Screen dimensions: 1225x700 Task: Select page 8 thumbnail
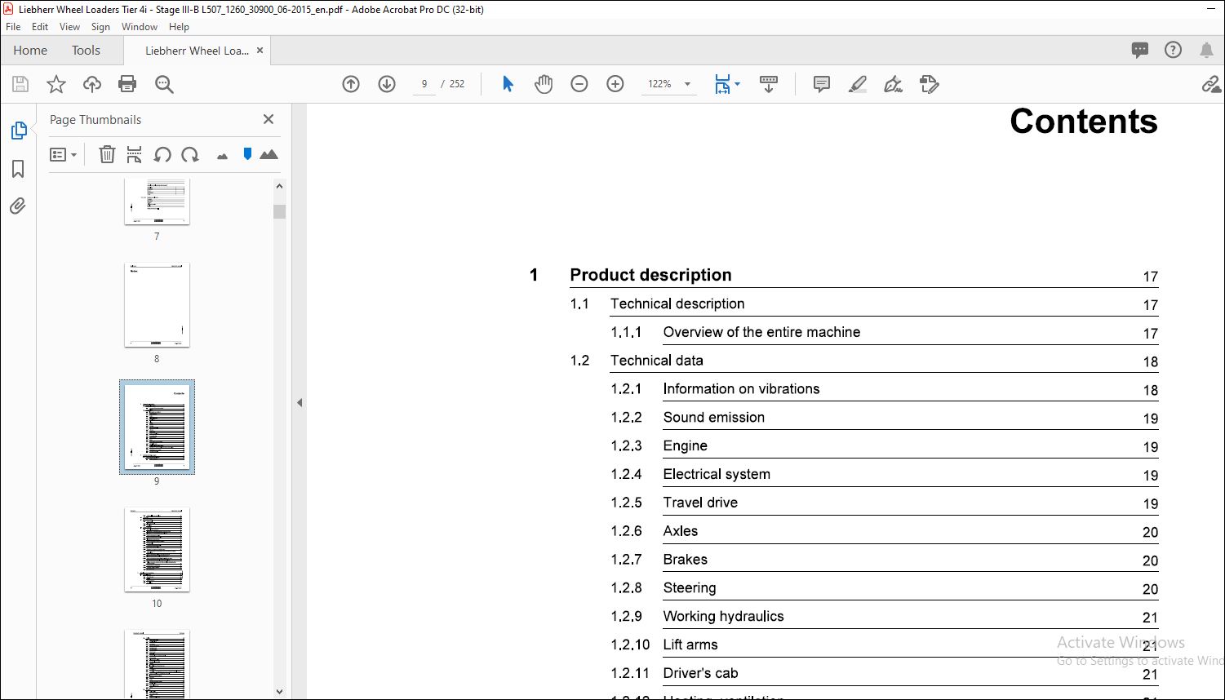click(157, 305)
